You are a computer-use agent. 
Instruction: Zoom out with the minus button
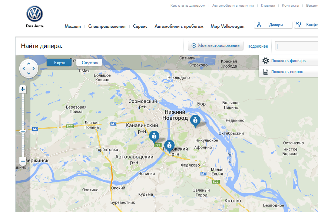pyautogui.click(x=23, y=161)
